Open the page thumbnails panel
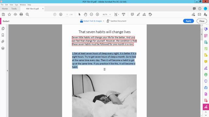The width and height of the screenshot is (209, 117). 3,29
